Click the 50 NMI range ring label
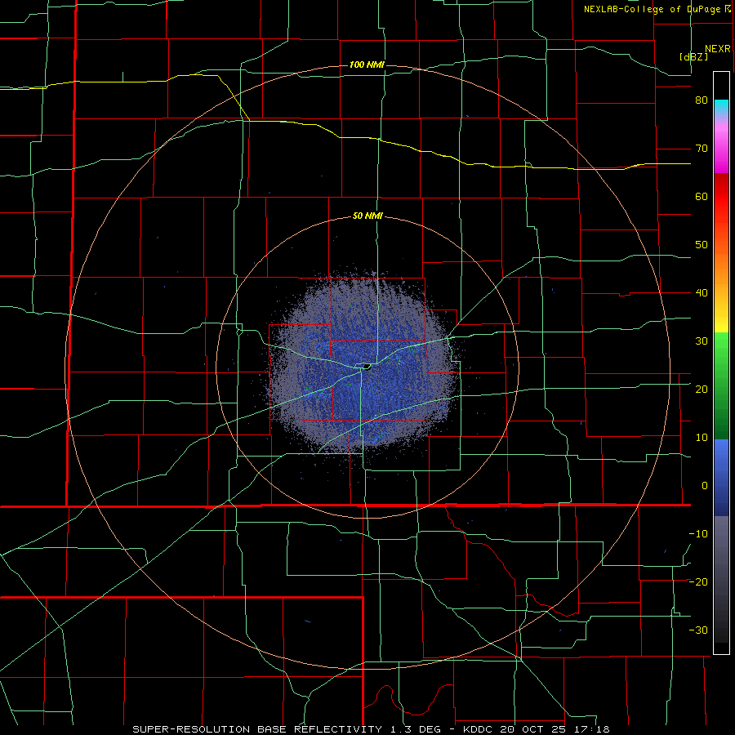Viewport: 735px width, 735px height. click(x=367, y=216)
